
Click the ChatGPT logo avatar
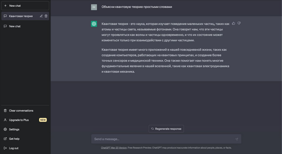(x=94, y=24)
